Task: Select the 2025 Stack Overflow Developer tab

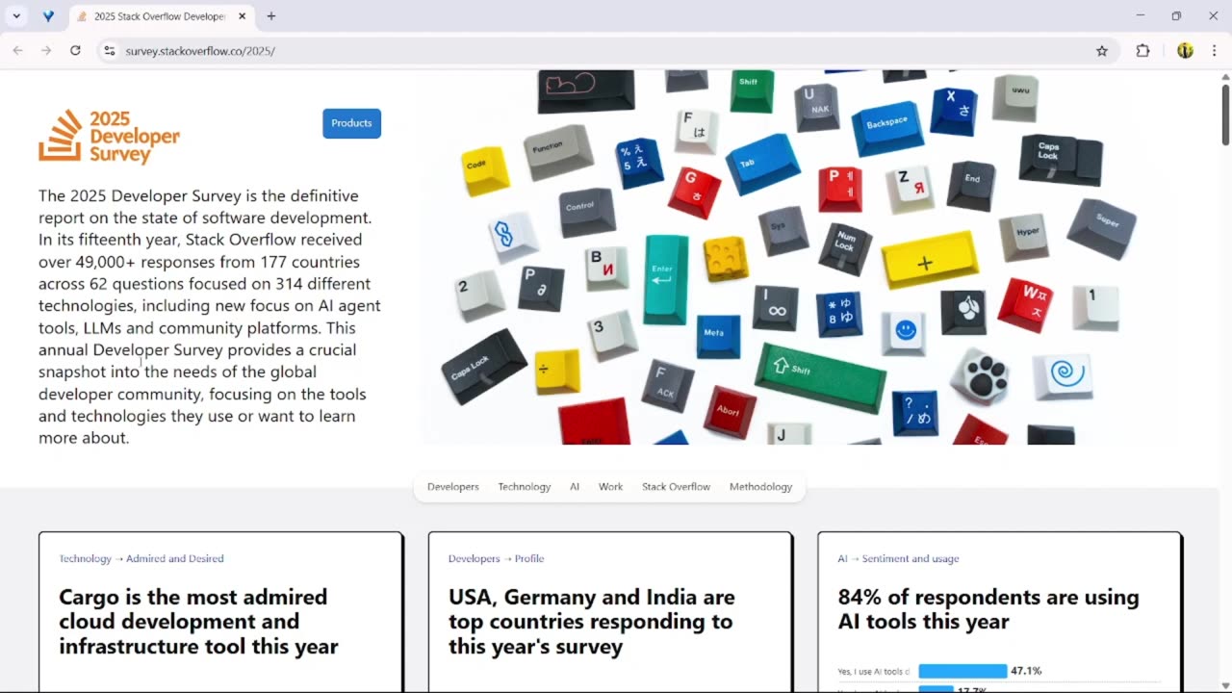Action: (160, 16)
